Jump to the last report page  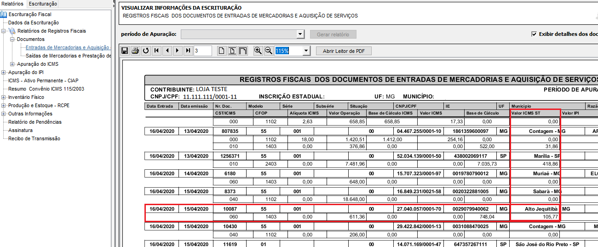(188, 51)
